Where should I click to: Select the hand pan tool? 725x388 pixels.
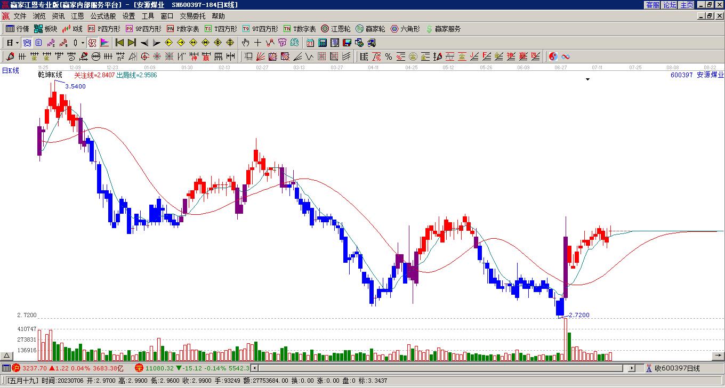[x=246, y=43]
